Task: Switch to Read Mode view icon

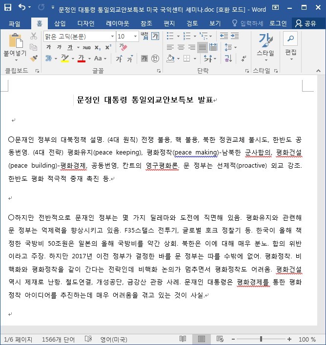Action: [x=183, y=339]
